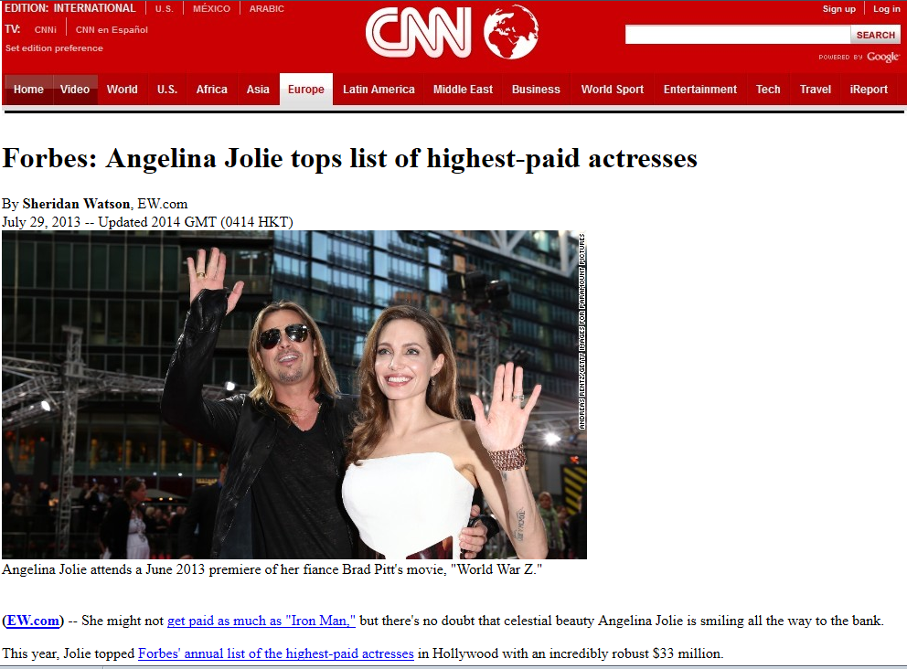This screenshot has width=907, height=669.
Task: Select the Europe tab
Action: [x=306, y=90]
